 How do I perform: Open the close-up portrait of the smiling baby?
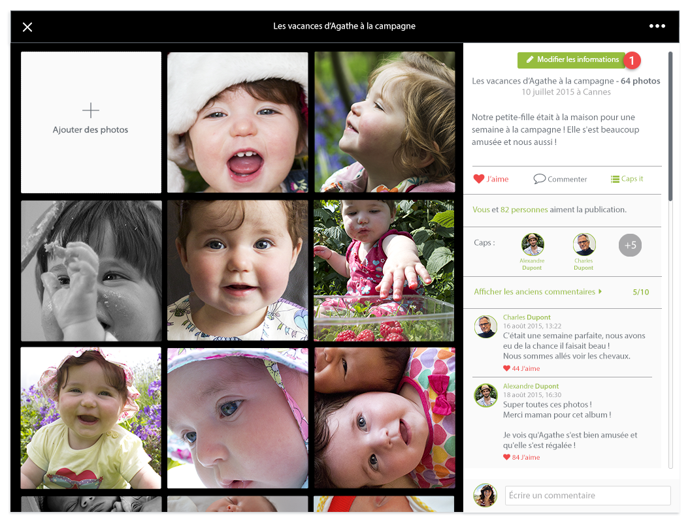(x=238, y=271)
